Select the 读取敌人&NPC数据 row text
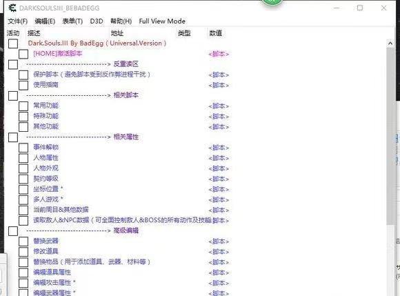Image resolution: width=400 pixels, height=296 pixels. pyautogui.click(x=123, y=220)
